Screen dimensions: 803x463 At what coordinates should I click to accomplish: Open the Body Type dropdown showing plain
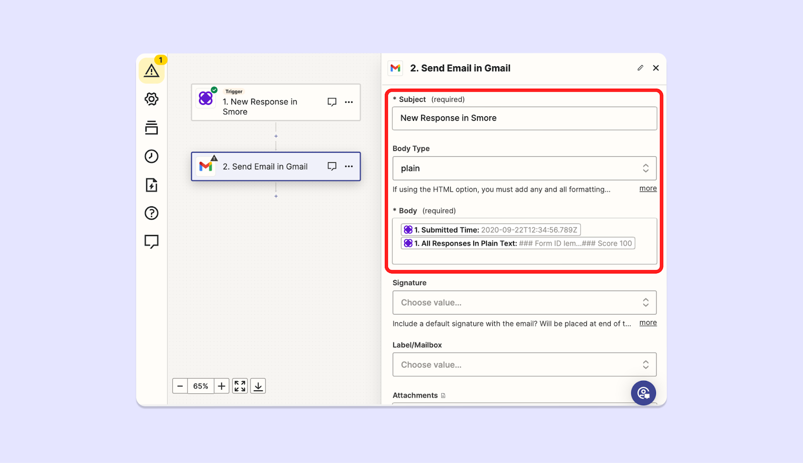click(x=524, y=168)
